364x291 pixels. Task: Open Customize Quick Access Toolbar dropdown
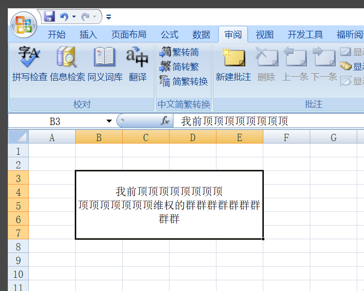[108, 17]
